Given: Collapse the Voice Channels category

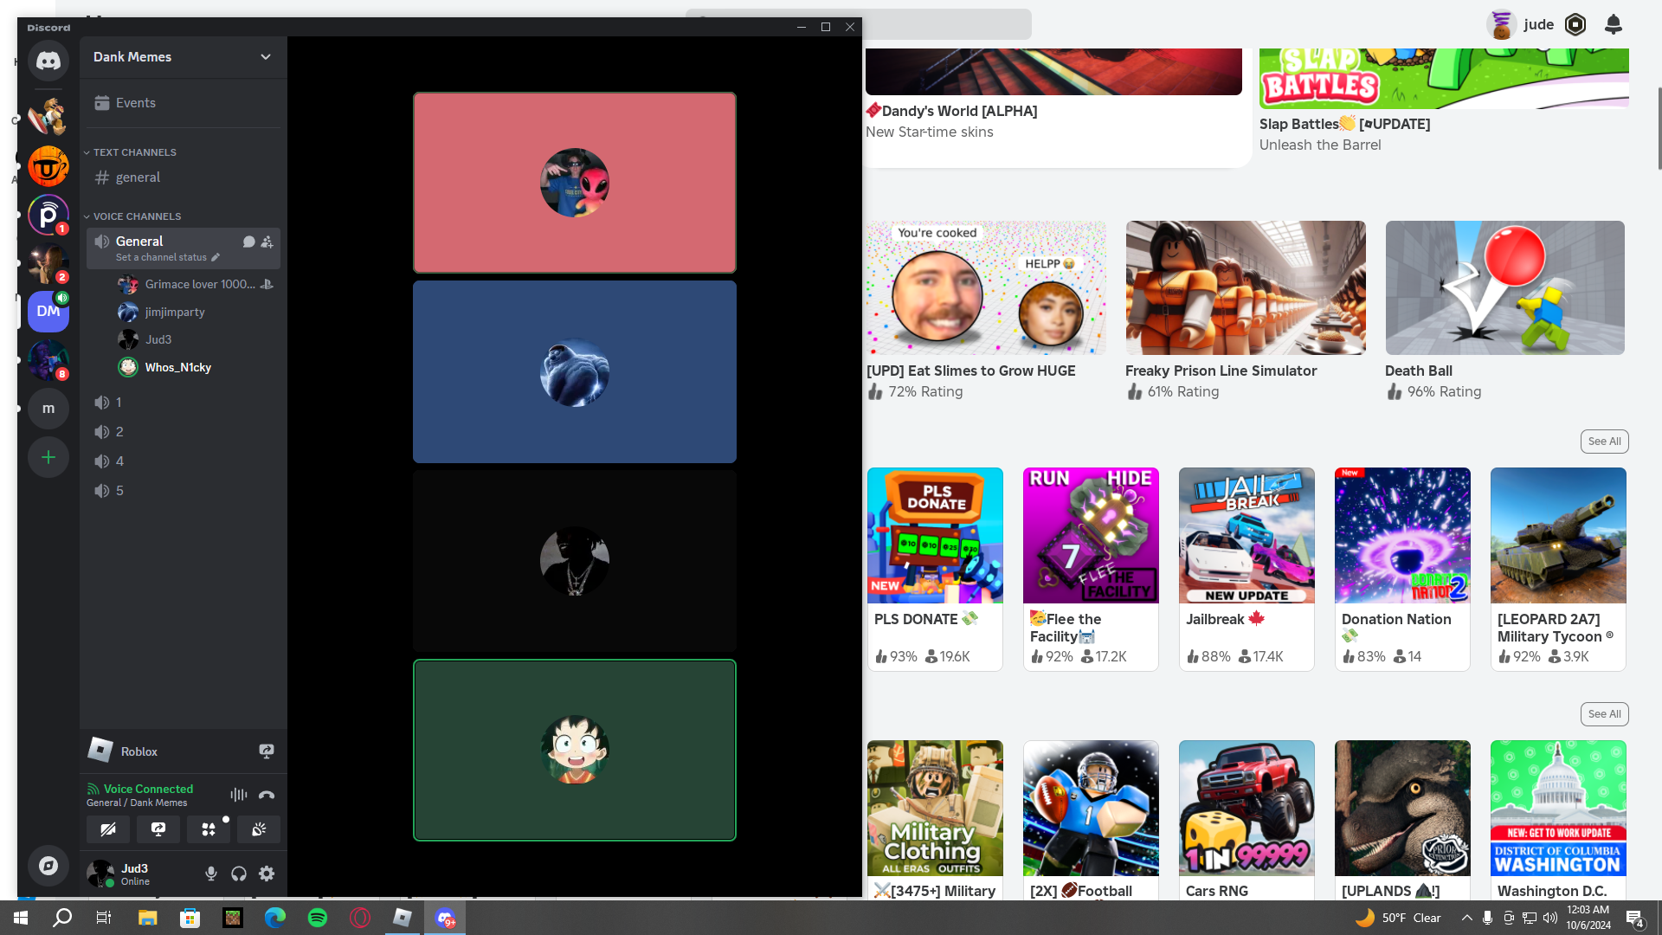Looking at the screenshot, I should pos(137,216).
